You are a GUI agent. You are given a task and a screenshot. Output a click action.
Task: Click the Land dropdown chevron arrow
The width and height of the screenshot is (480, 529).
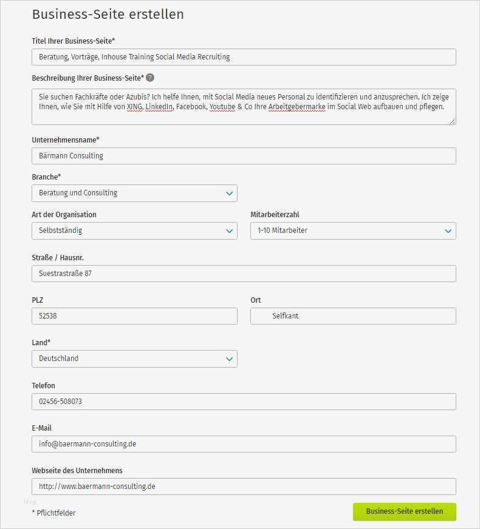[x=229, y=359]
